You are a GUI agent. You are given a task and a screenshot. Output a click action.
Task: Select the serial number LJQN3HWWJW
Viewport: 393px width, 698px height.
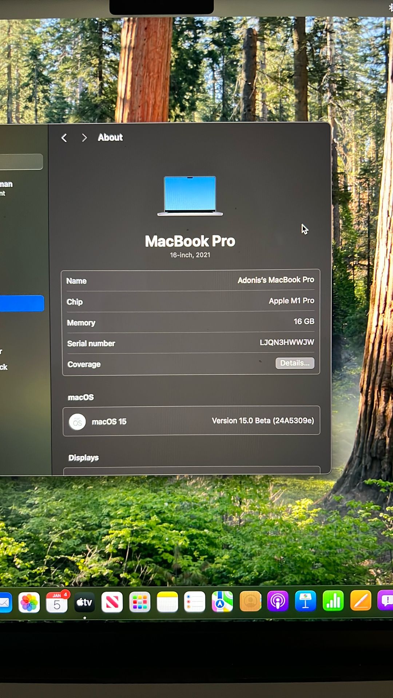pyautogui.click(x=287, y=342)
